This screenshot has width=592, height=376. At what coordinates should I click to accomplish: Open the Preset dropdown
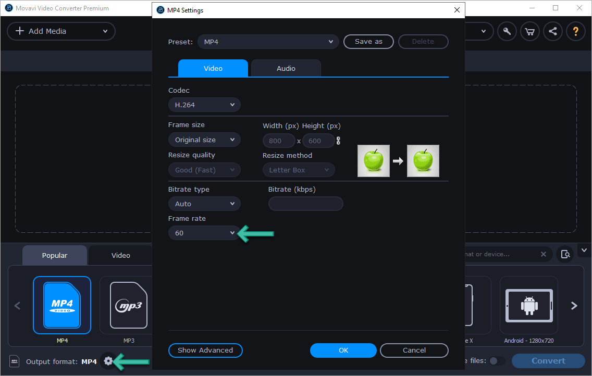coord(268,42)
